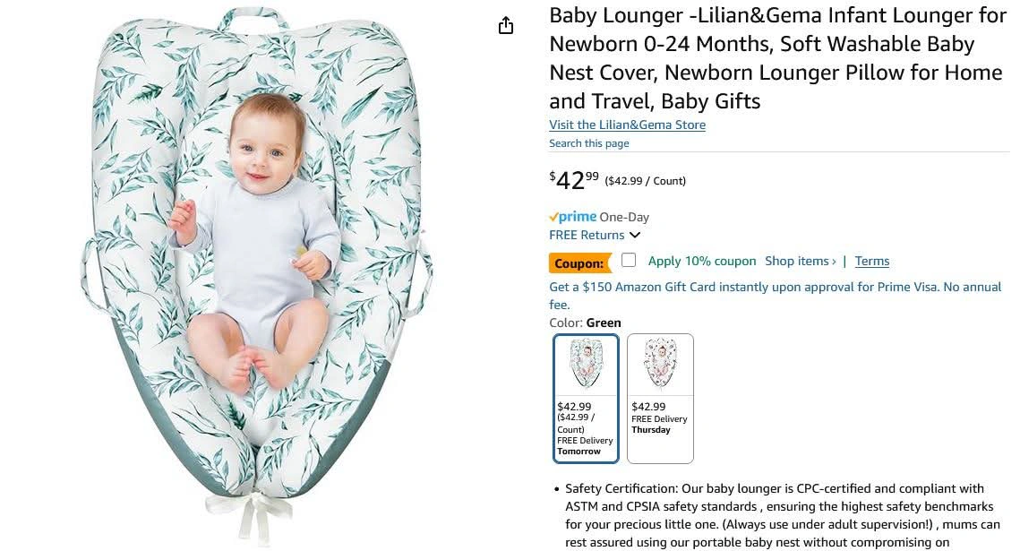Click the Safety Certification bullet text
This screenshot has width=1020, height=551.
[x=783, y=515]
